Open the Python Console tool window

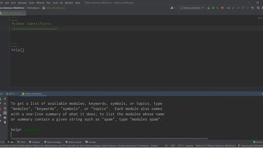point(73,142)
